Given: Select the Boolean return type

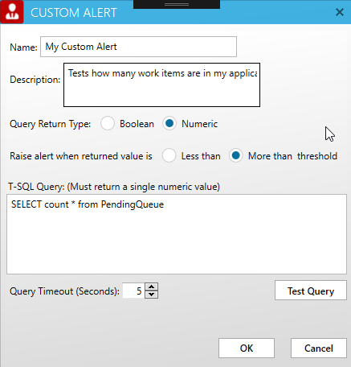Looking at the screenshot, I should point(108,124).
